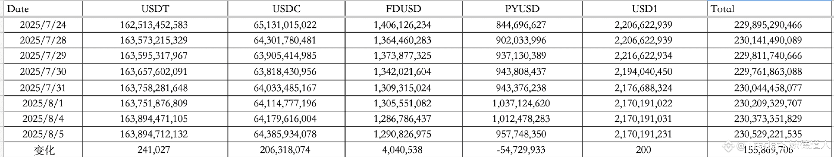Click the USDT change cell 241,027
The height and width of the screenshot is (157, 834).
155,150
